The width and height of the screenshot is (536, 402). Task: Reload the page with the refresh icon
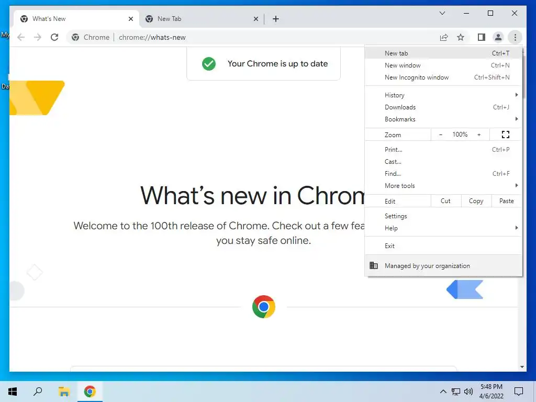[54, 37]
